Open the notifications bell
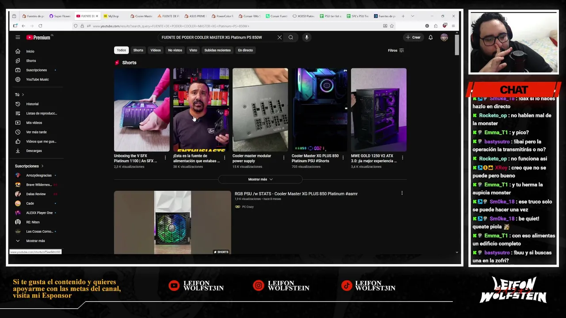Image resolution: width=566 pixels, height=318 pixels. coord(431,38)
